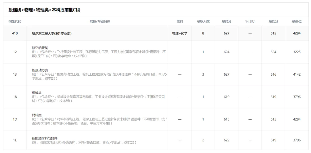Click lowest rank 3796 in the 机械类 row
311x153 pixels.
tap(297, 97)
